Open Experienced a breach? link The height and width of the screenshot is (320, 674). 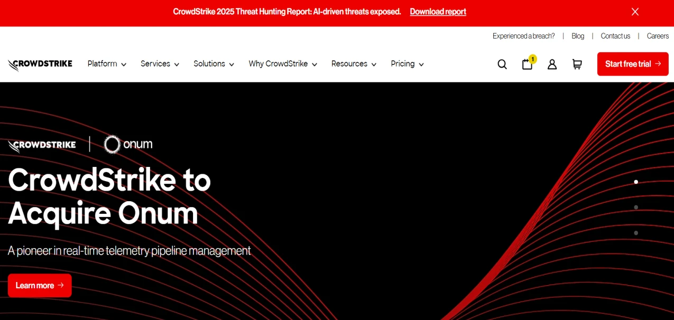pyautogui.click(x=523, y=36)
